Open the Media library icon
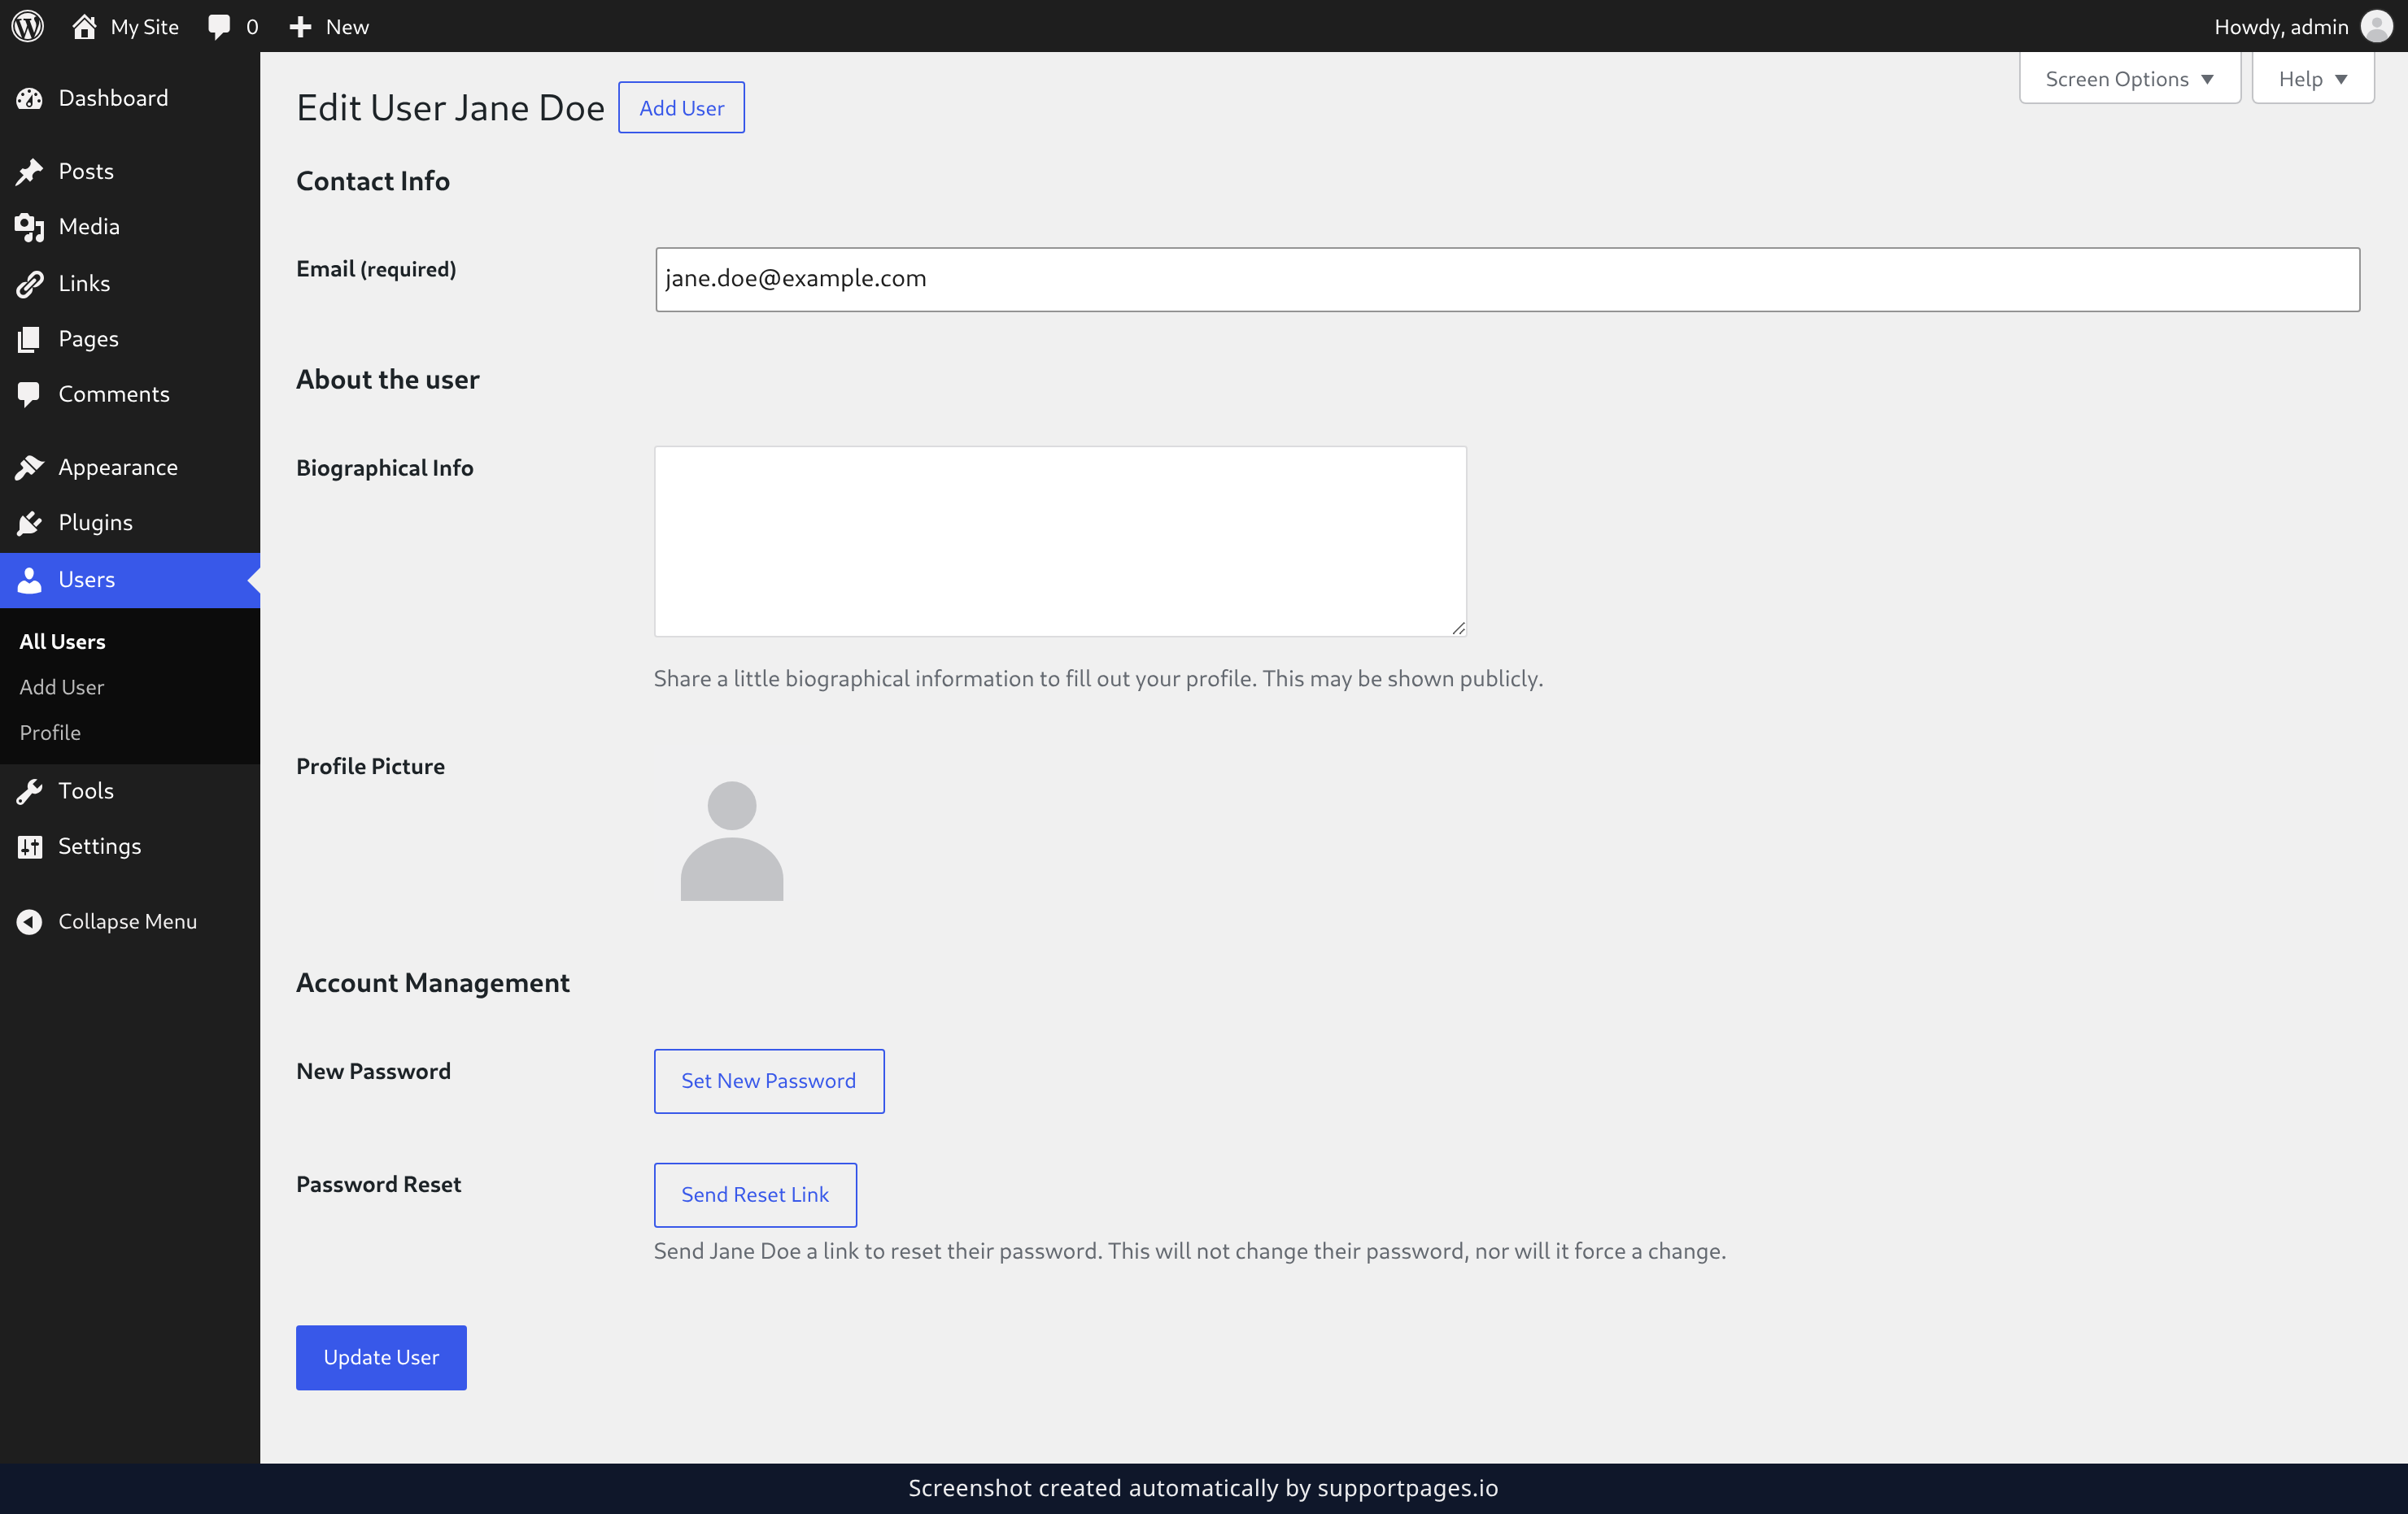 tap(29, 227)
